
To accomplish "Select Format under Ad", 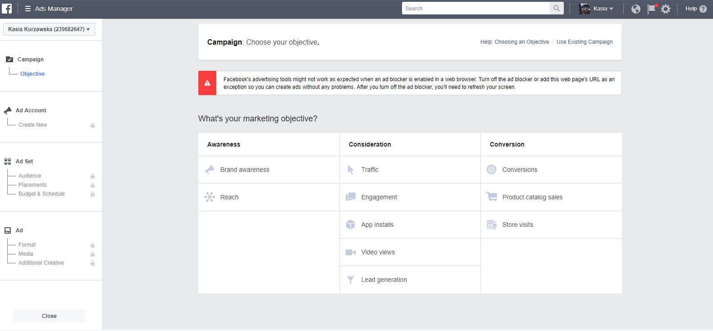I will click(27, 245).
